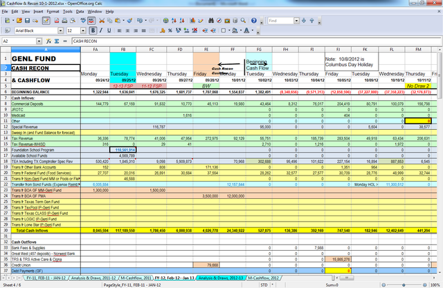Click the Zoom magnifier icon
Viewport: 443px width, 288px height.
[x=243, y=21]
